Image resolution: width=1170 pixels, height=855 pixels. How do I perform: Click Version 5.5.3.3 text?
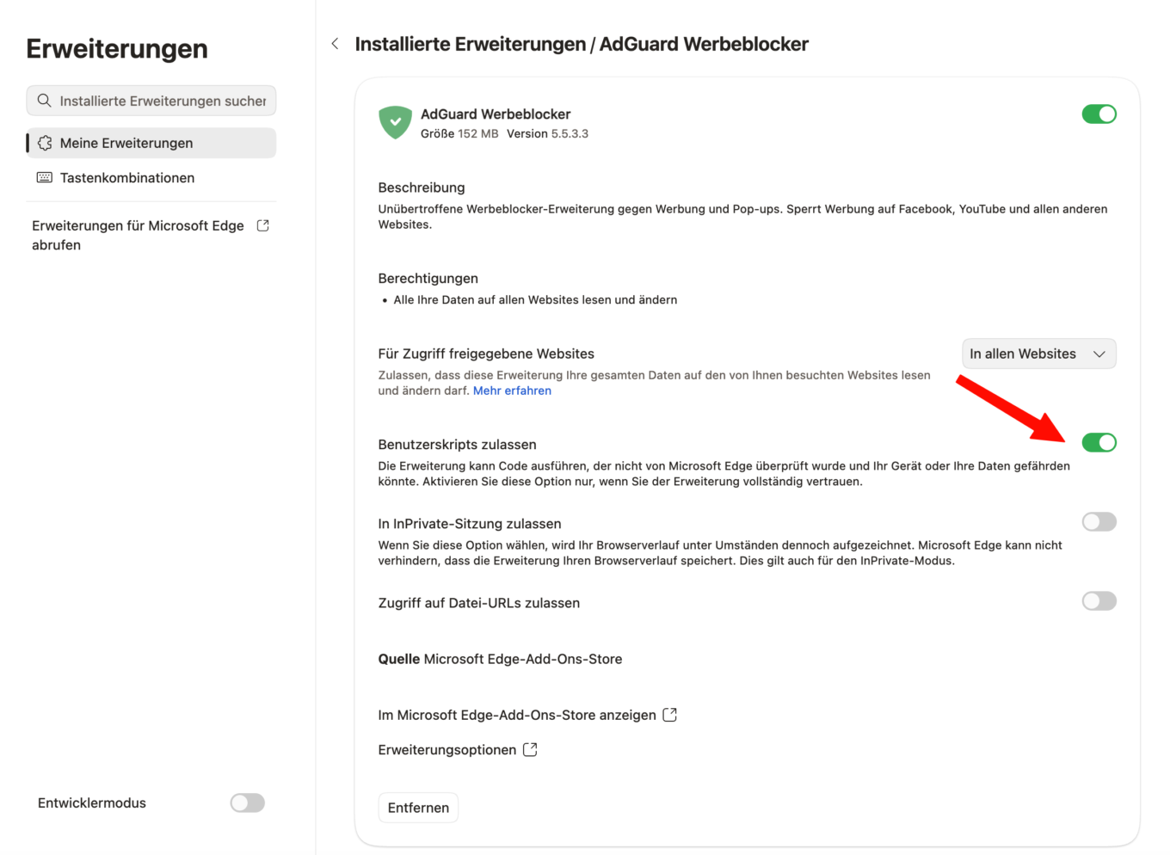tap(547, 133)
